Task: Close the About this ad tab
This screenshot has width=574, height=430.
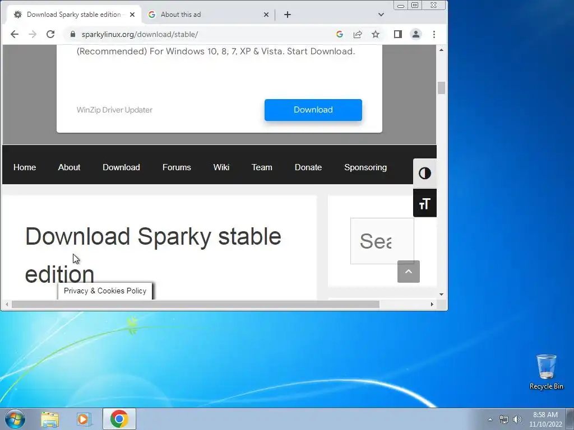Action: tap(266, 15)
